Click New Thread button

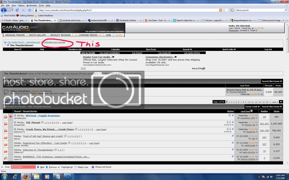pyautogui.click(x=12, y=101)
